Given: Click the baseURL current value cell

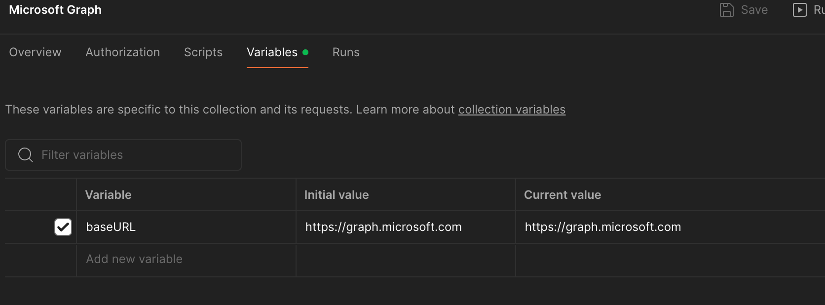Looking at the screenshot, I should pyautogui.click(x=671, y=227).
